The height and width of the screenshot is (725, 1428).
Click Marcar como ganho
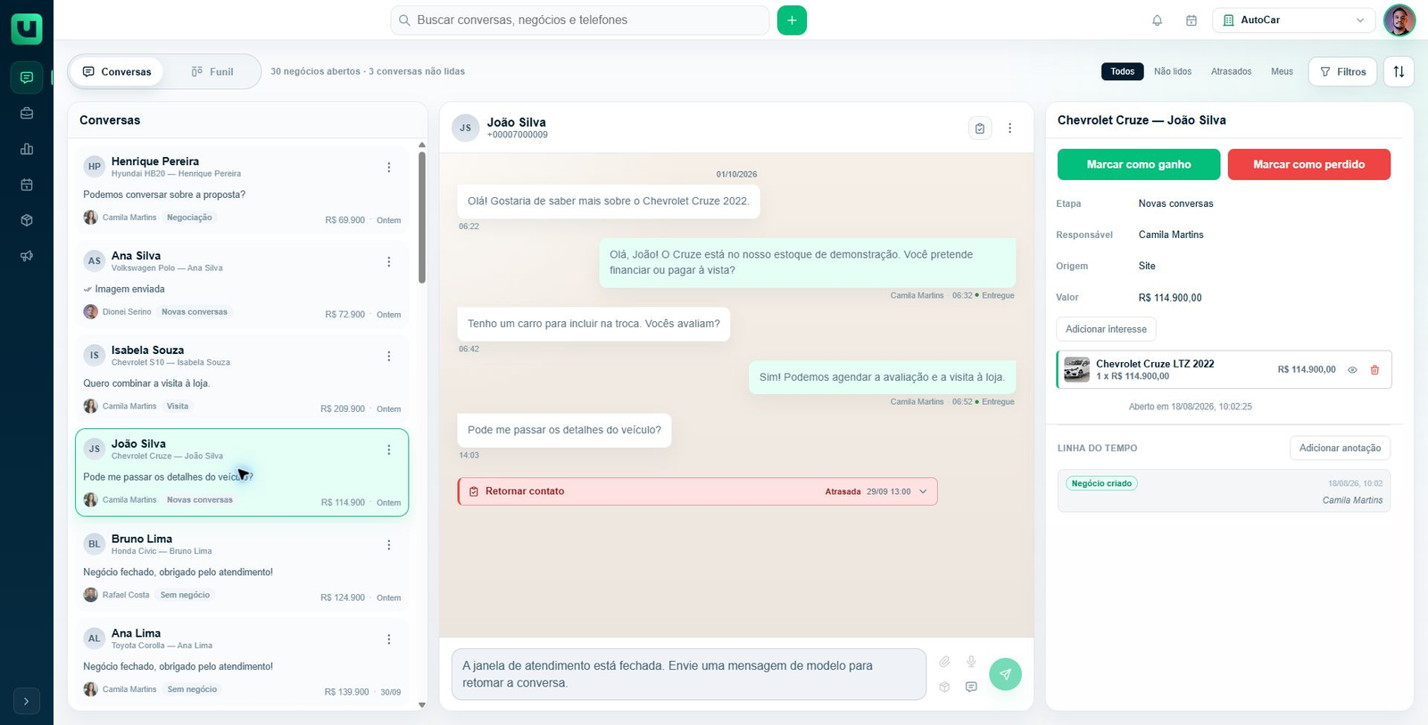pyautogui.click(x=1139, y=165)
